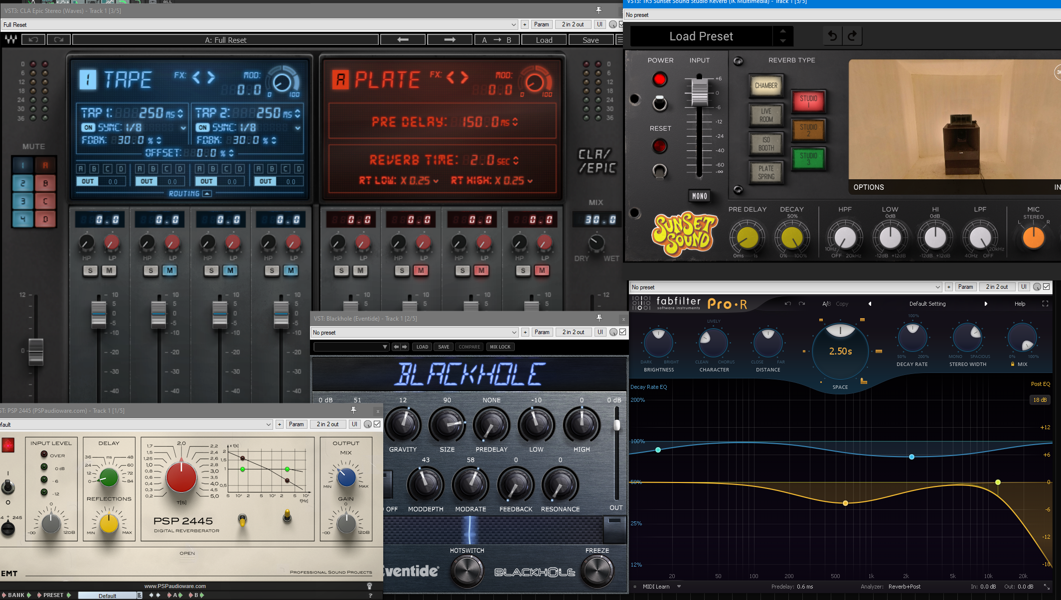Viewport: 1061px width, 600px height.
Task: Click next FX arrow on TAPE display
Action: [211, 77]
